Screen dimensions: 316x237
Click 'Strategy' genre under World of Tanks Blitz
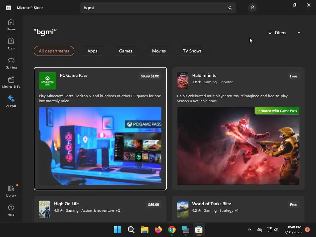(226, 210)
